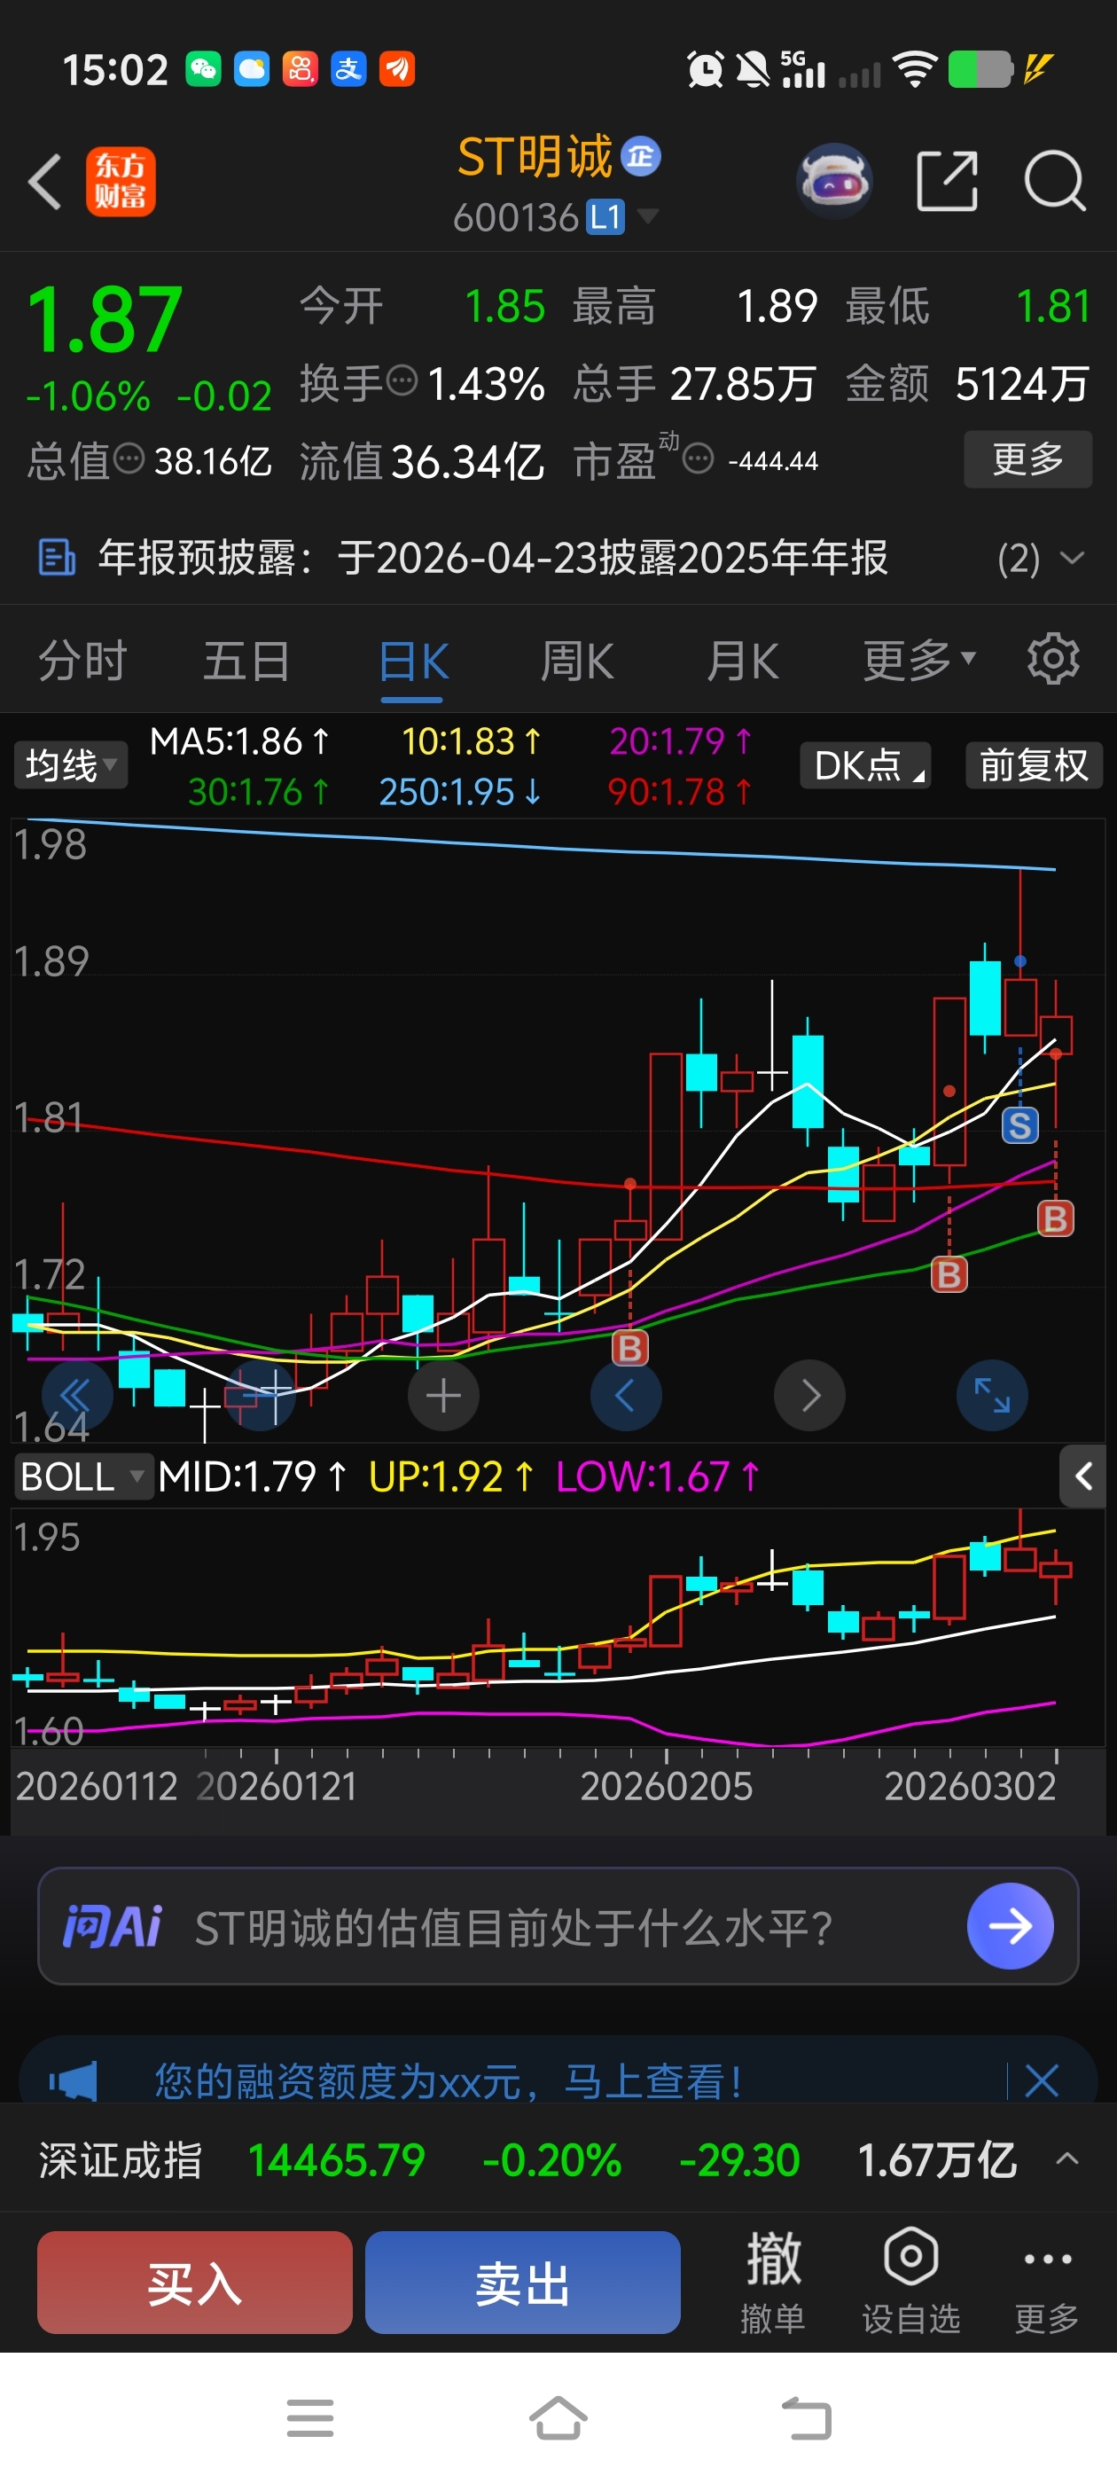This screenshot has height=2483, width=1117.
Task: Collapse the side panel arrow by BOLL
Action: [1083, 1476]
